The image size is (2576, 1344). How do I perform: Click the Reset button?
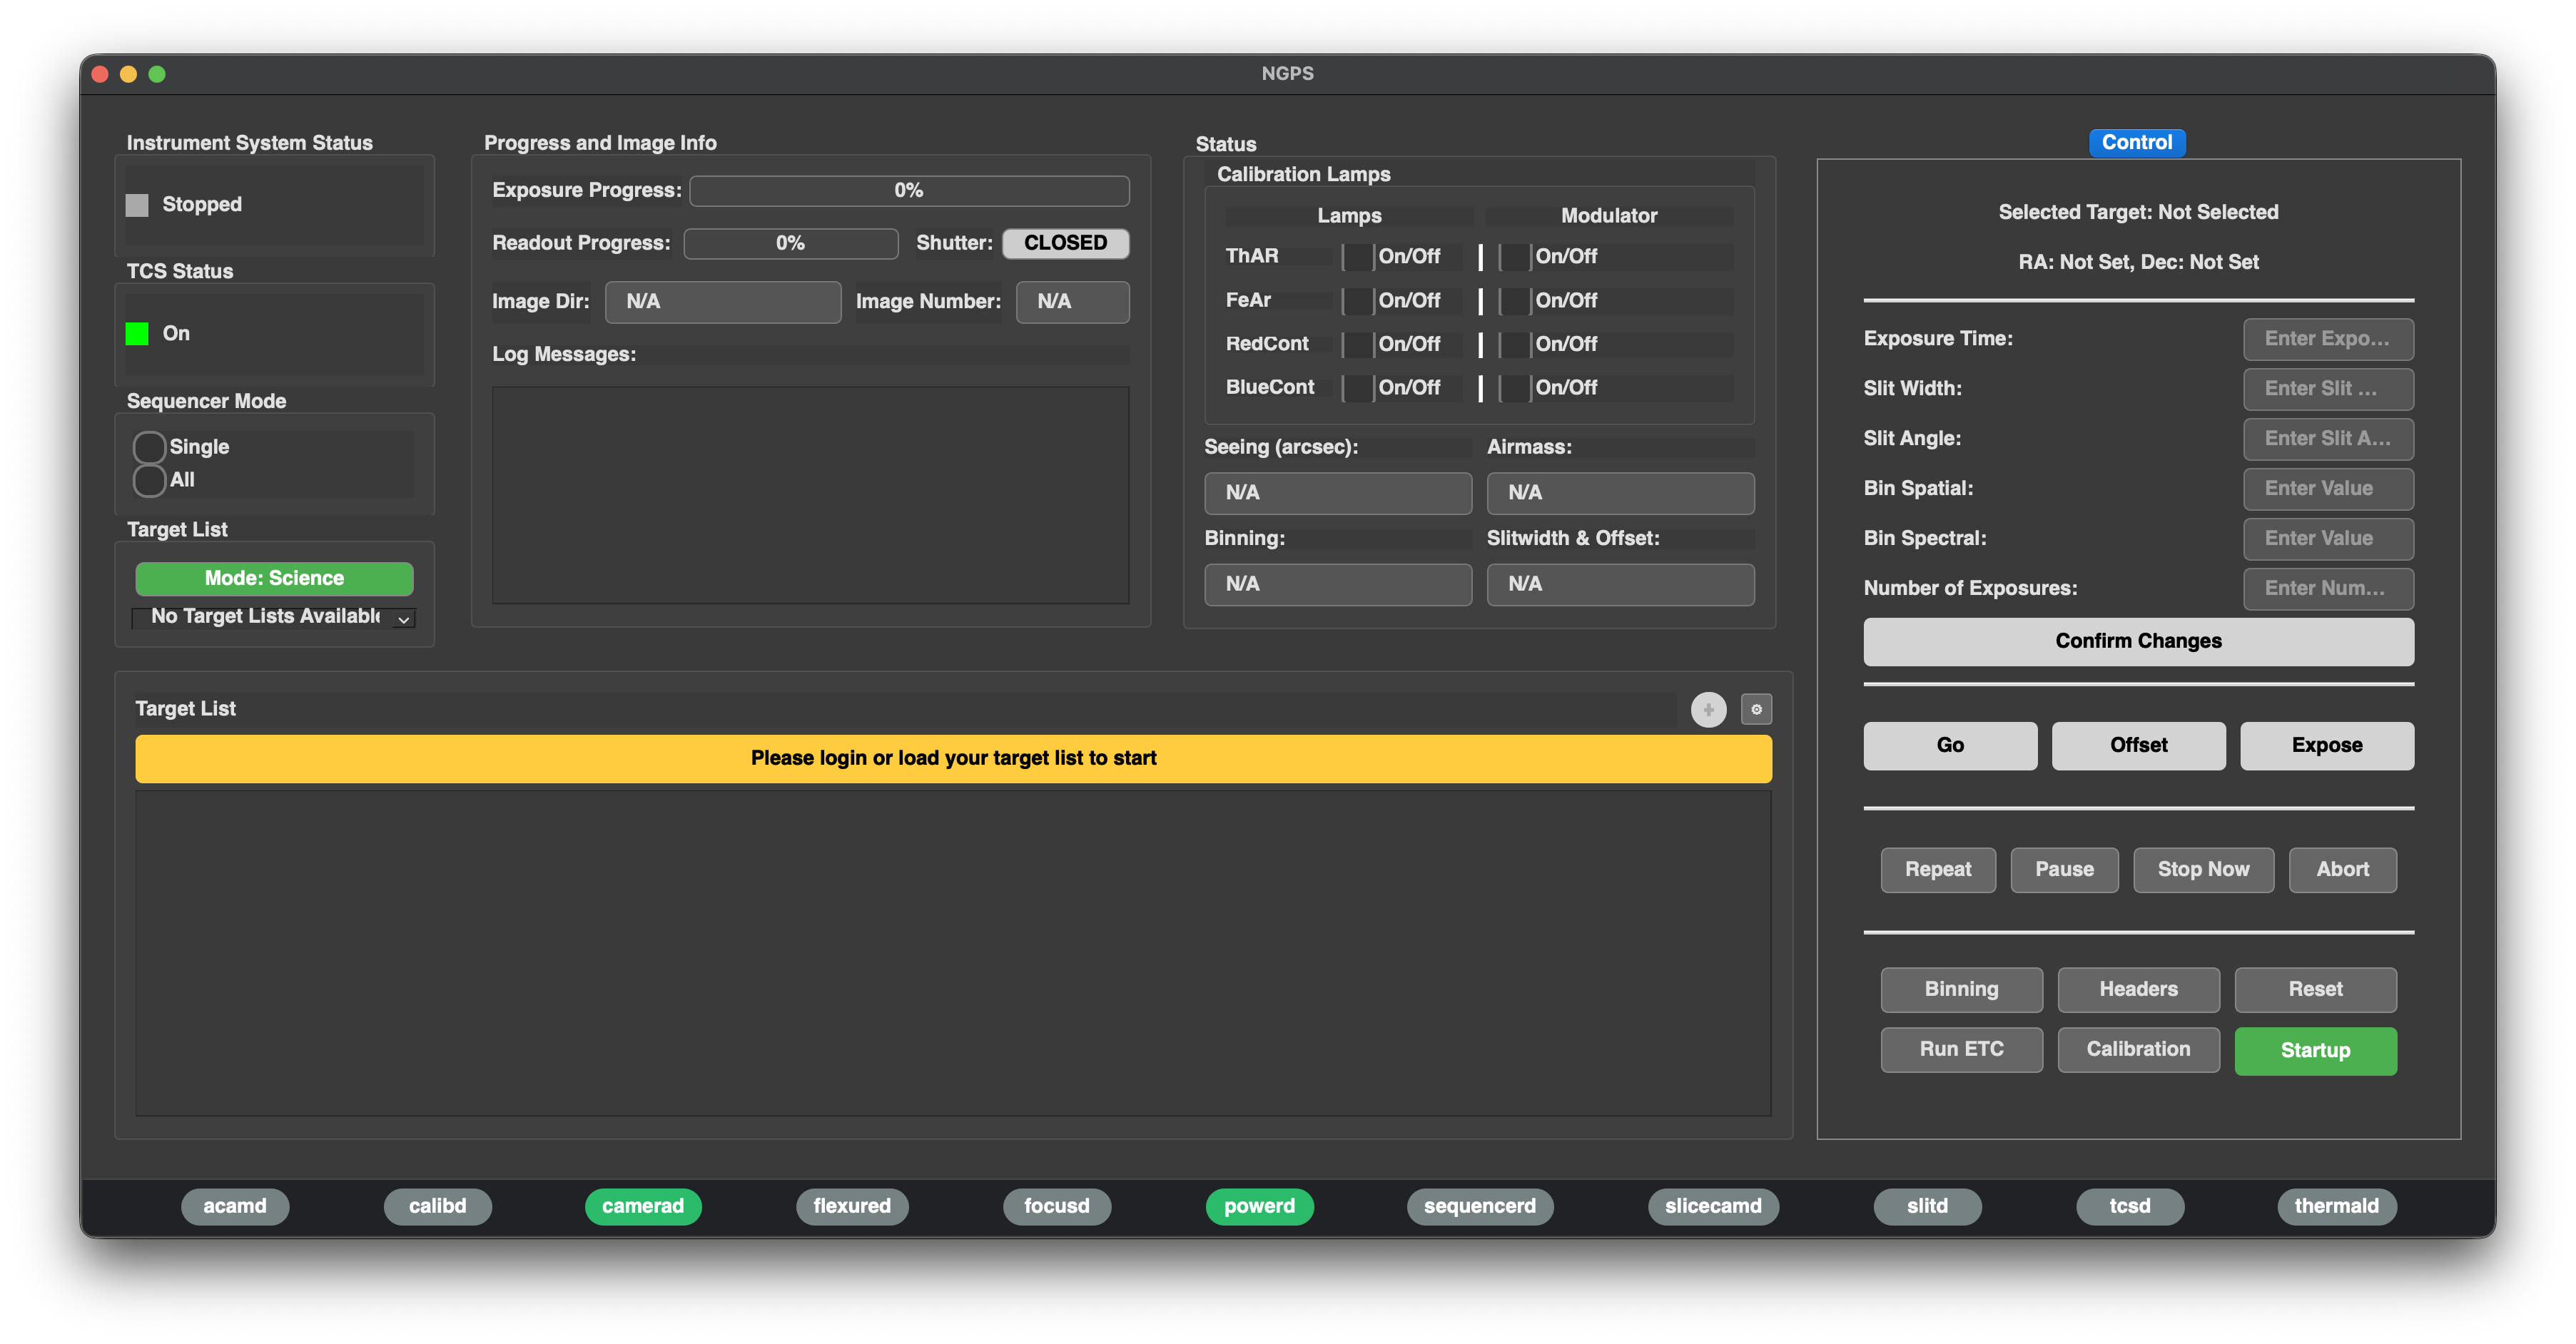[x=2315, y=990]
